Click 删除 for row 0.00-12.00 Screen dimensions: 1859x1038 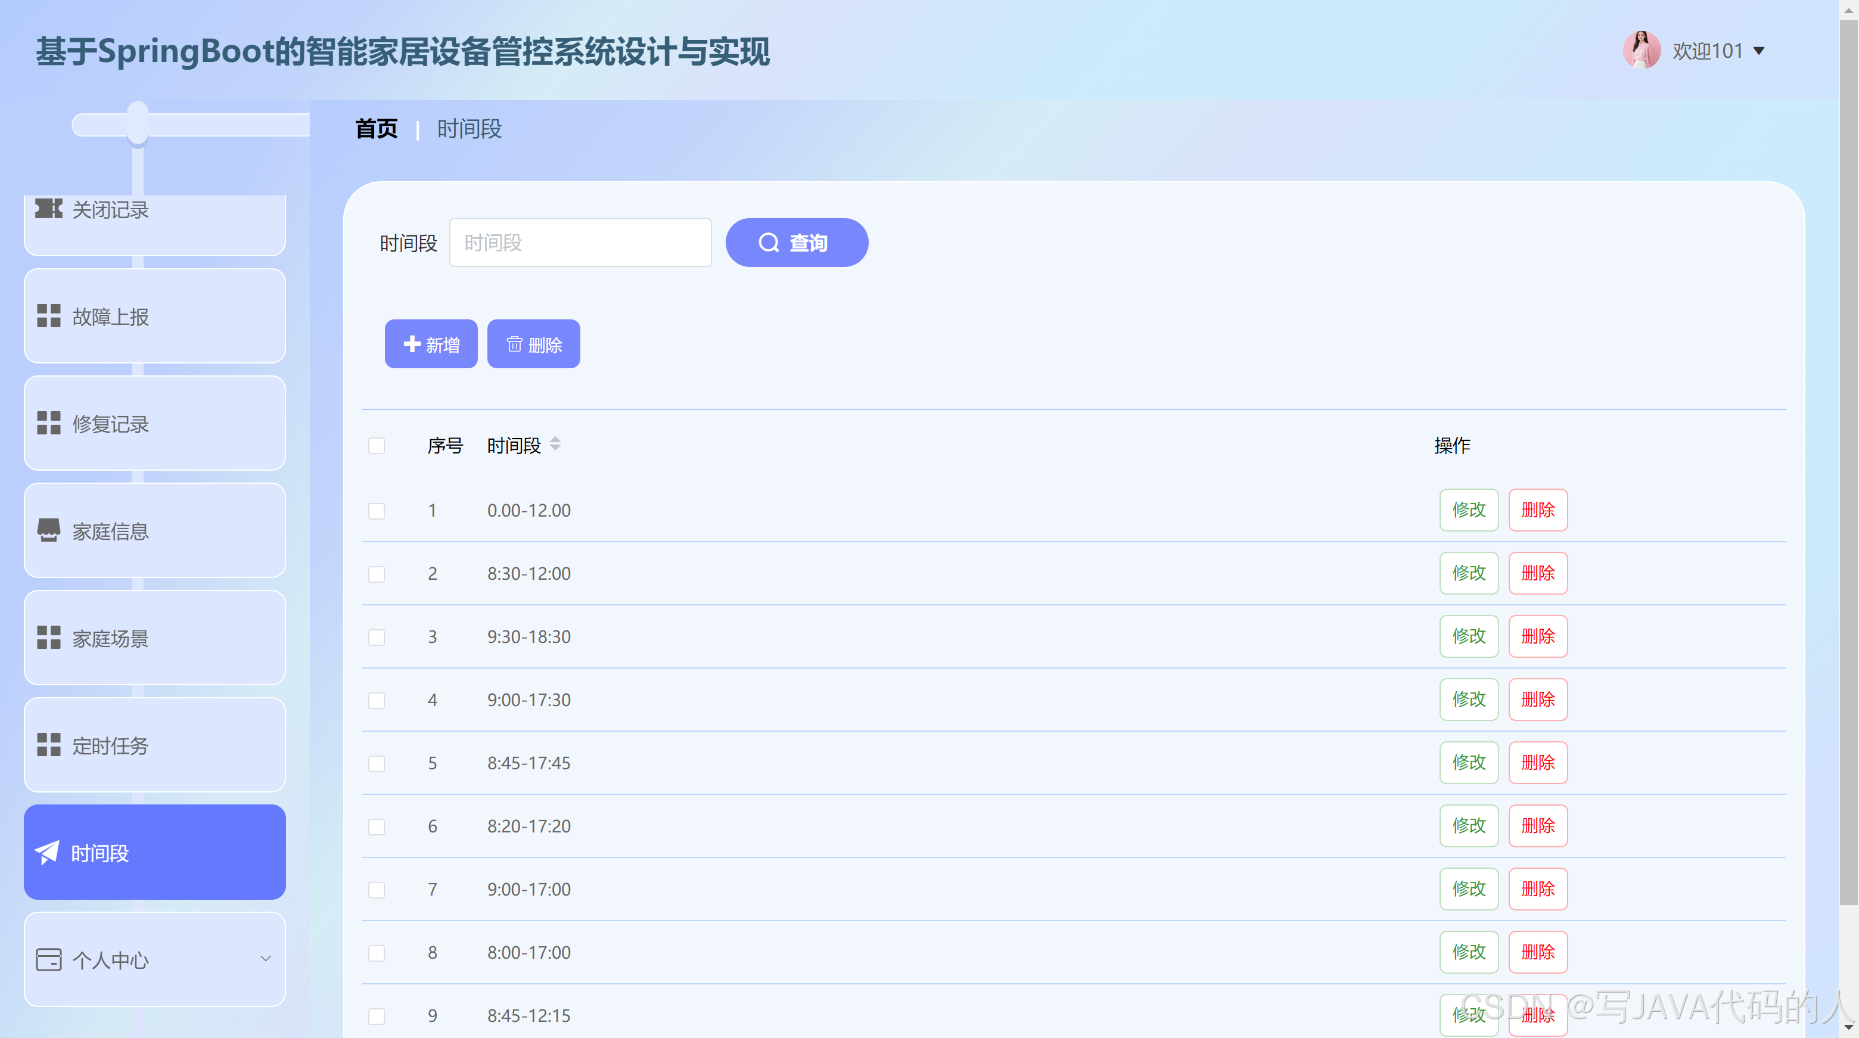tap(1538, 509)
